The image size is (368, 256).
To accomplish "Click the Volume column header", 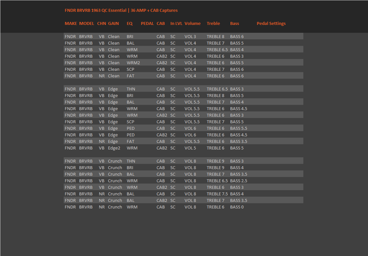I will click(x=192, y=24).
